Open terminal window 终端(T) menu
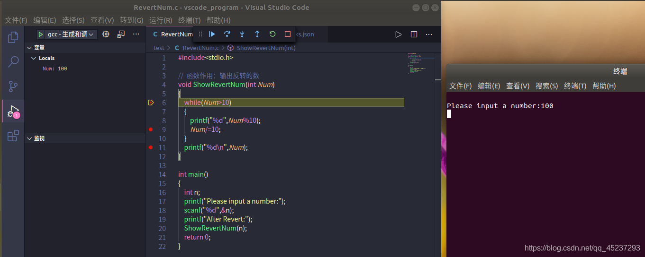 click(x=575, y=86)
